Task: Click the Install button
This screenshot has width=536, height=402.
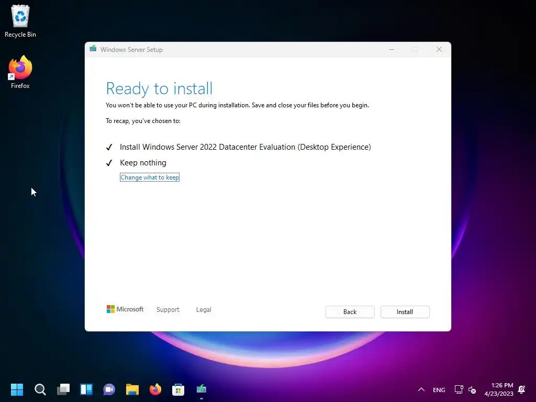Action: [x=405, y=312]
